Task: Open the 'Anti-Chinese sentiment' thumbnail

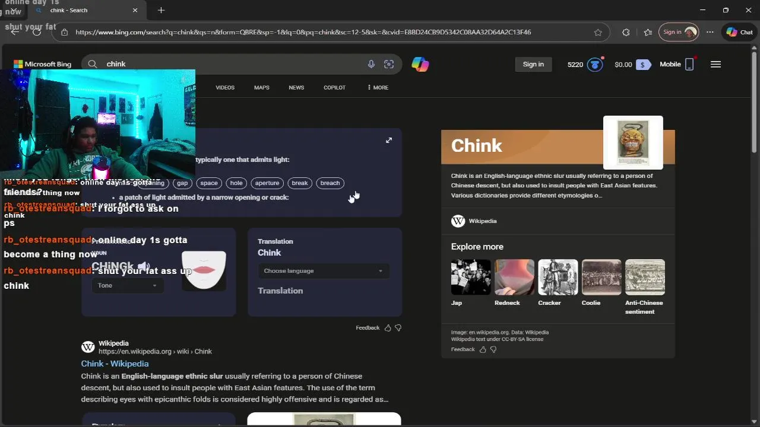Action: [645, 277]
